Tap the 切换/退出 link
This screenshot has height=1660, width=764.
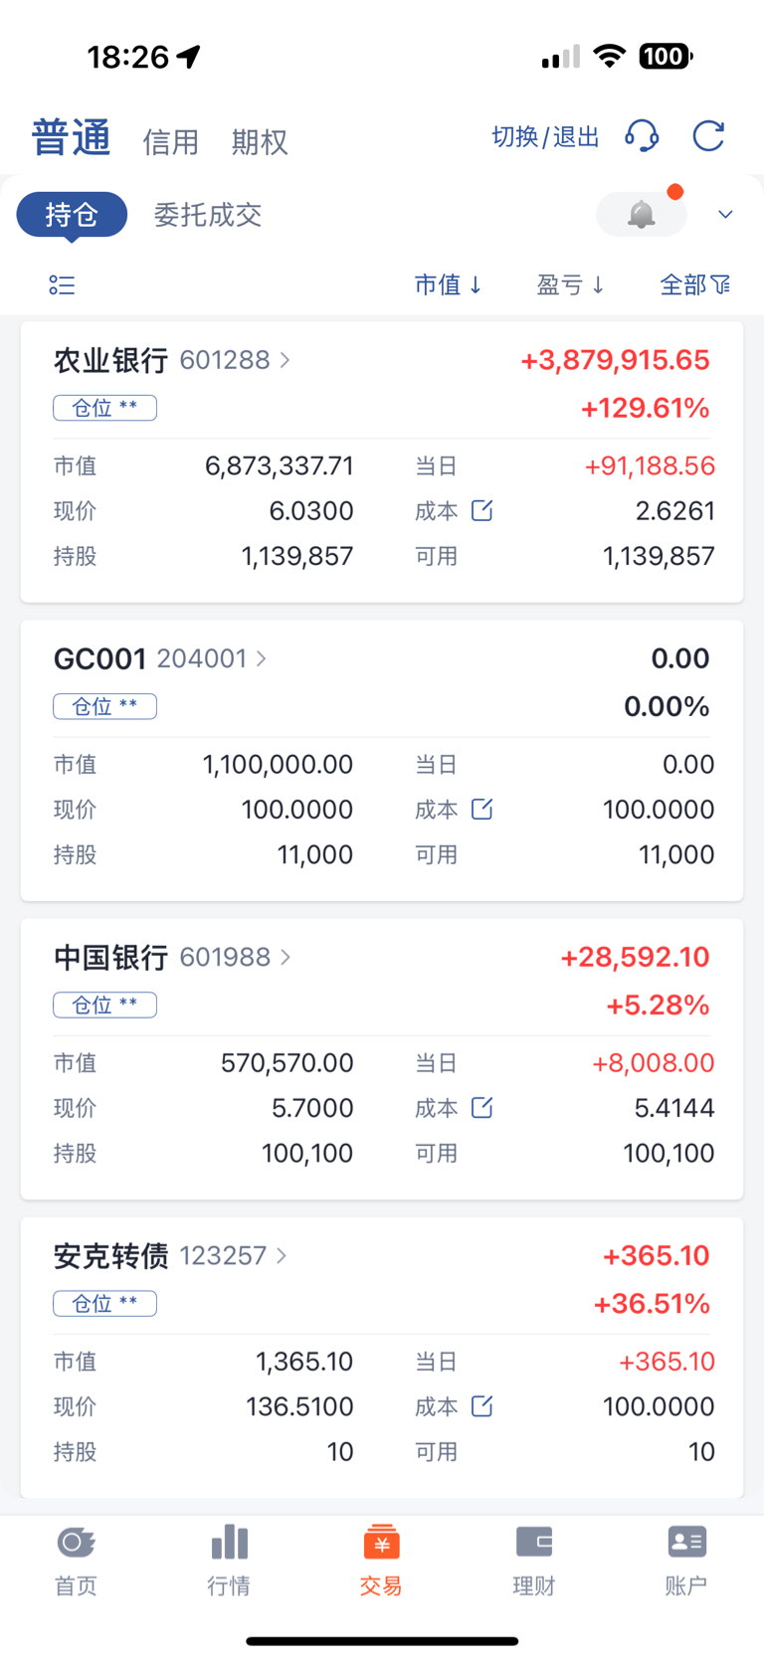pyautogui.click(x=545, y=136)
